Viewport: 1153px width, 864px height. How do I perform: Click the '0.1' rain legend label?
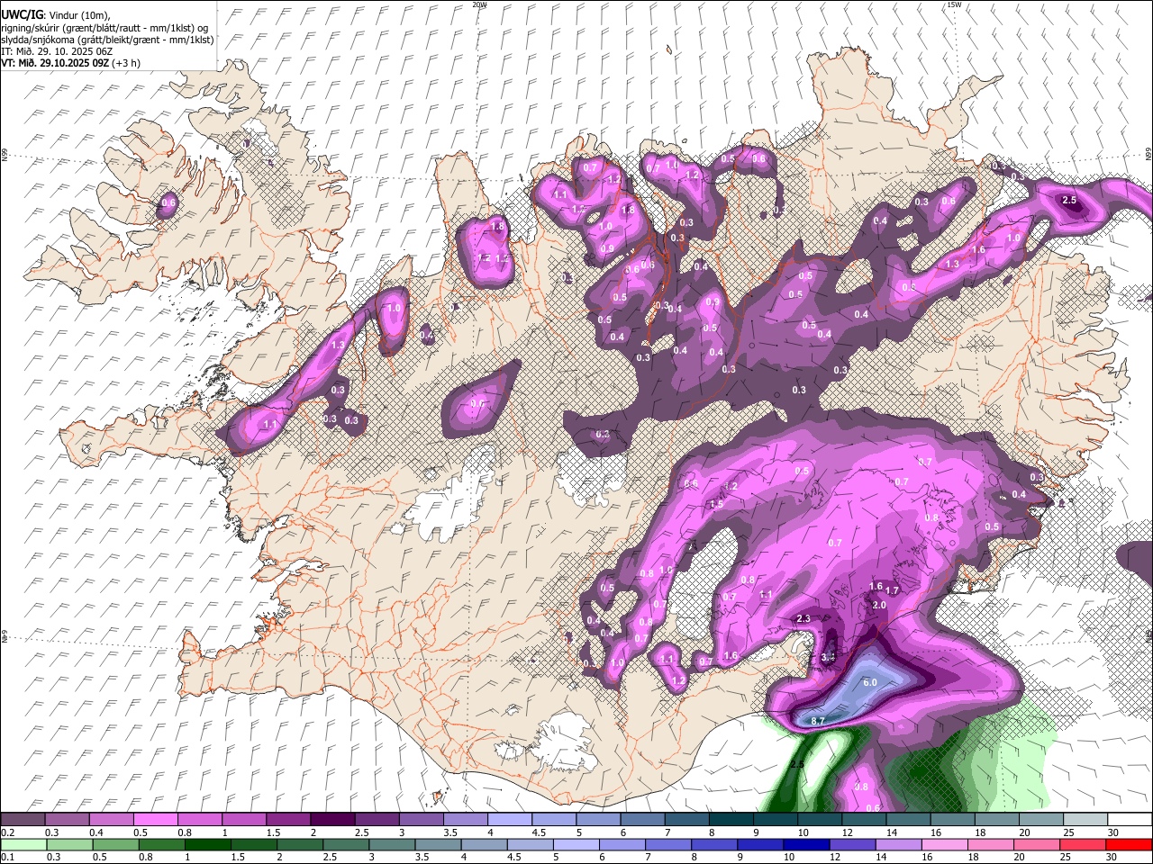coord(7,858)
